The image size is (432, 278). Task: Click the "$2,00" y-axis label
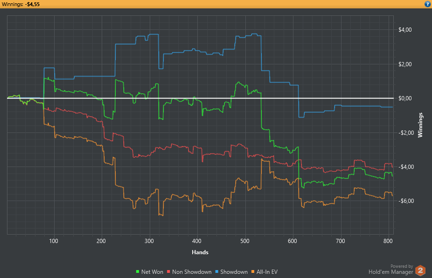click(405, 64)
